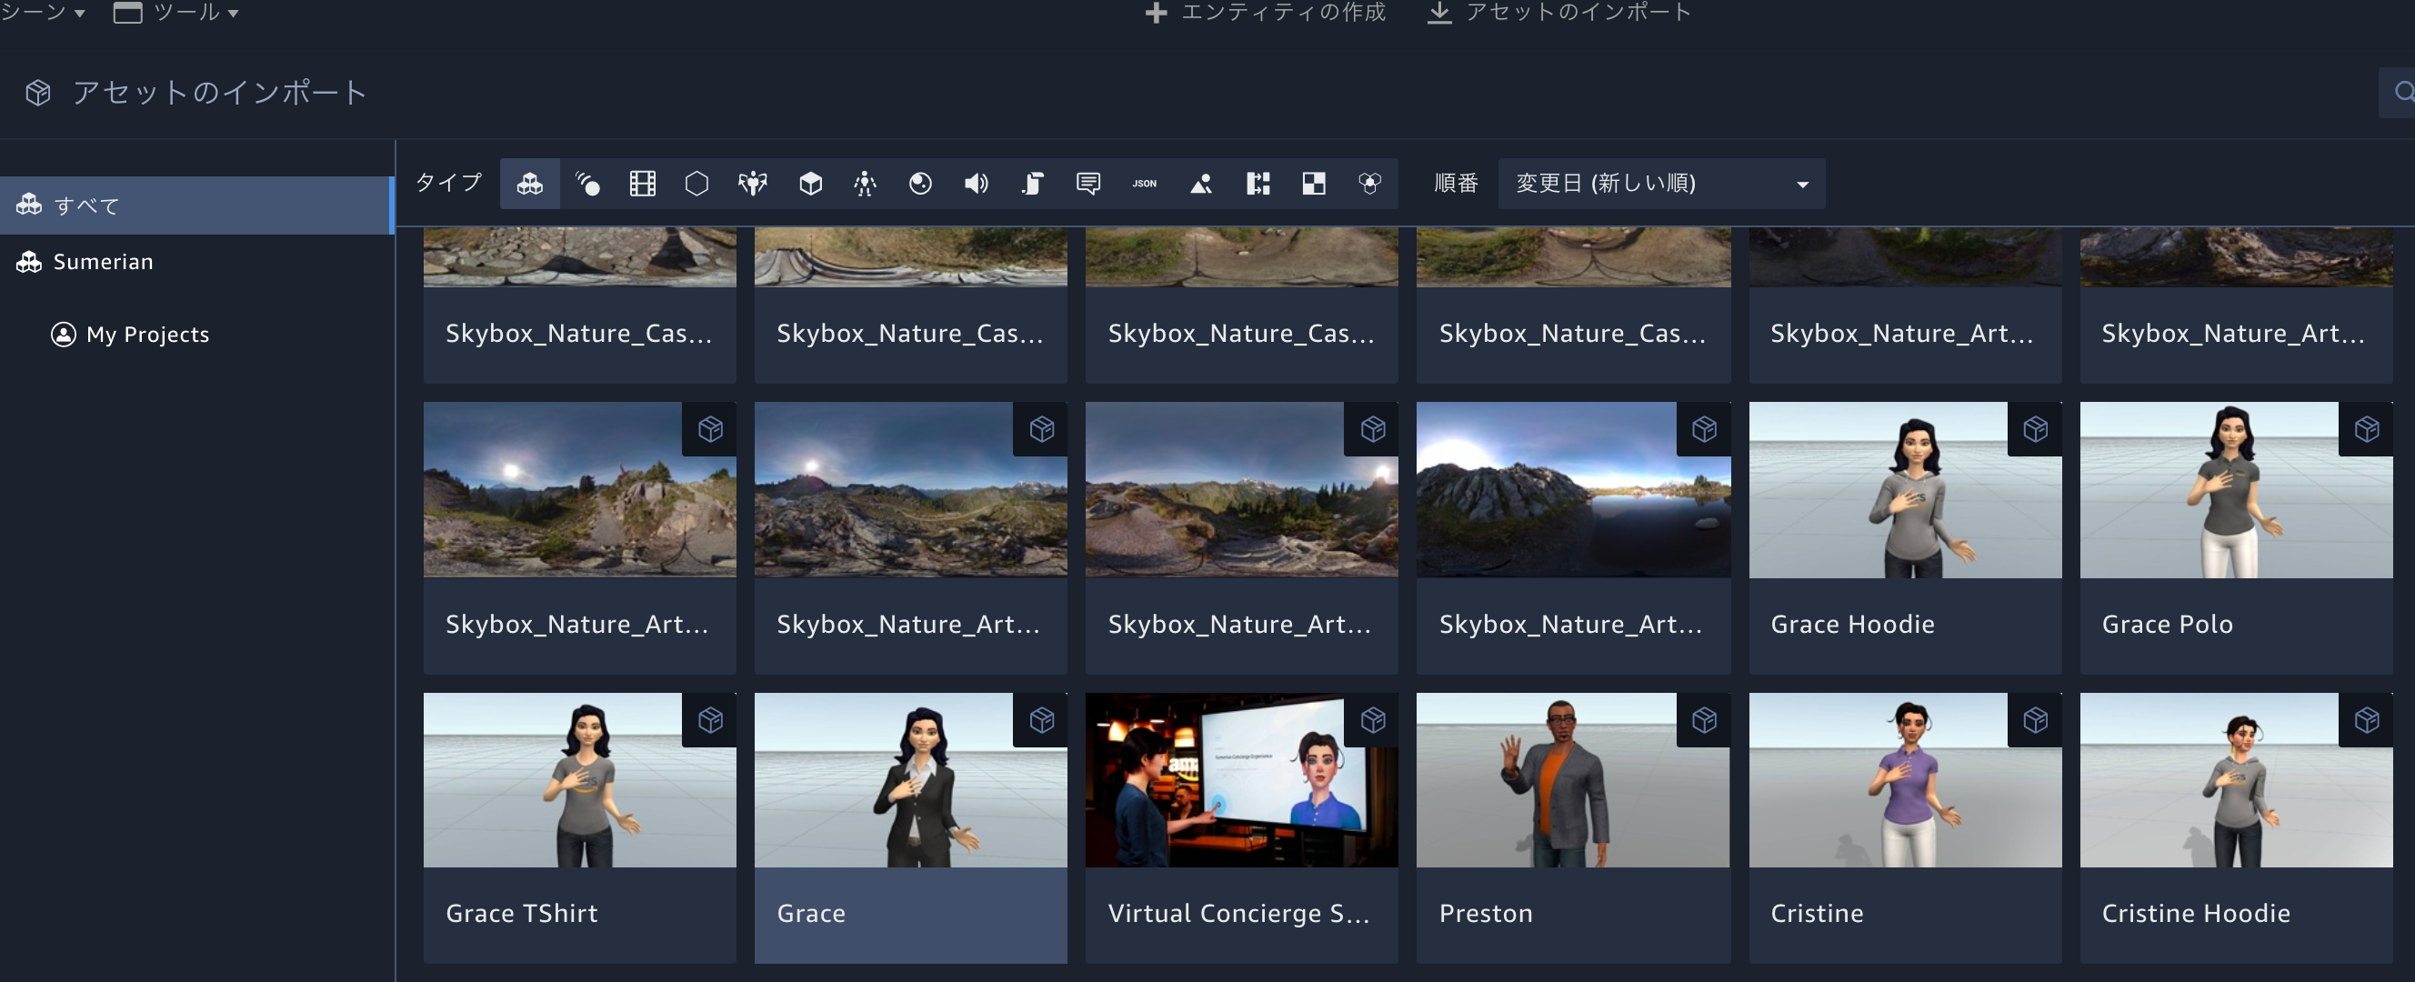
Task: Select the JSON asset type filter
Action: [x=1144, y=184]
